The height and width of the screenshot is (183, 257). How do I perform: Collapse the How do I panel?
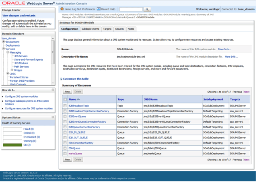(x=53, y=90)
